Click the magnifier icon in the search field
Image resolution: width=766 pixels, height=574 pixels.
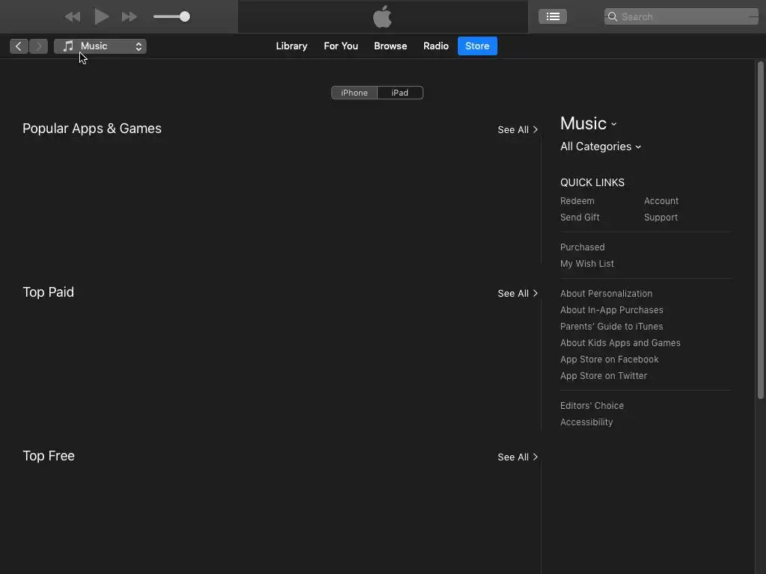pos(612,16)
